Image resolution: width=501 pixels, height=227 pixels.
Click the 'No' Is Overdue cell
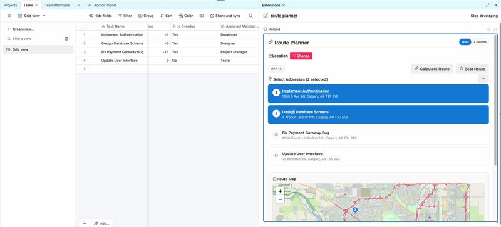click(195, 61)
